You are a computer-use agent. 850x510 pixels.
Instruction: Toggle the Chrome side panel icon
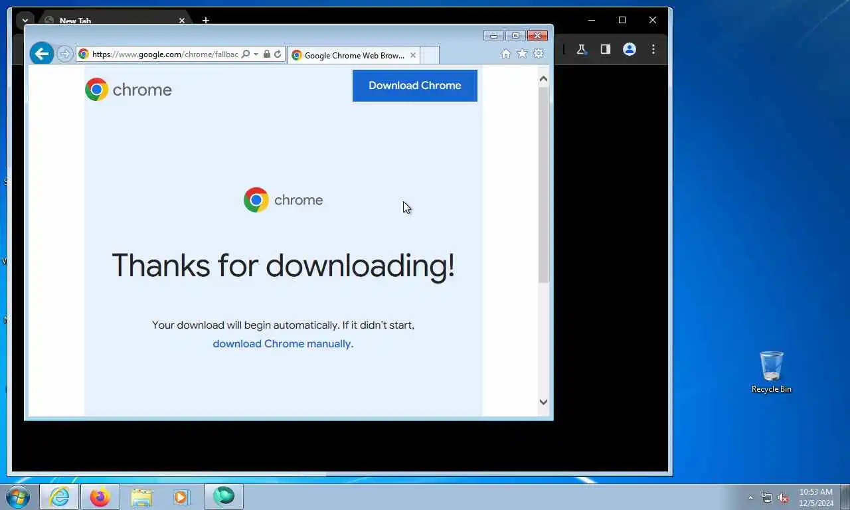606,49
